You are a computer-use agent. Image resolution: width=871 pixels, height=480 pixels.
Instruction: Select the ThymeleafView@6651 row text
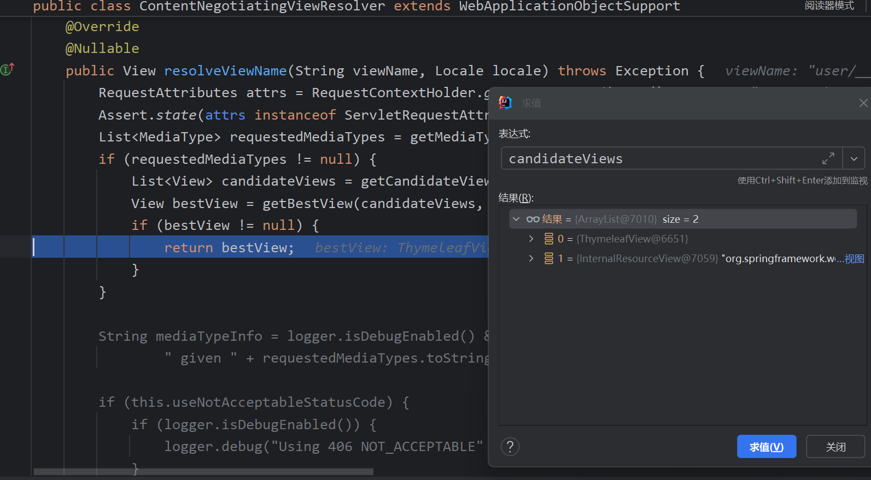point(623,239)
